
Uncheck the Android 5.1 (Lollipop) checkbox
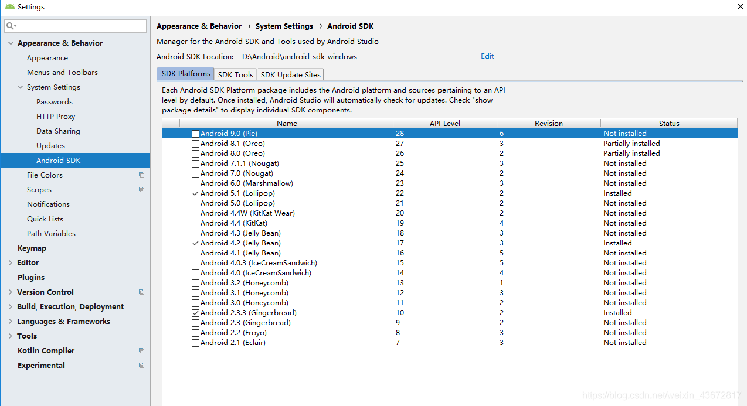195,193
